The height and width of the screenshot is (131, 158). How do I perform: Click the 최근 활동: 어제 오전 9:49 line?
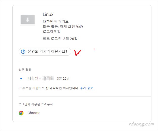[x=63, y=26]
